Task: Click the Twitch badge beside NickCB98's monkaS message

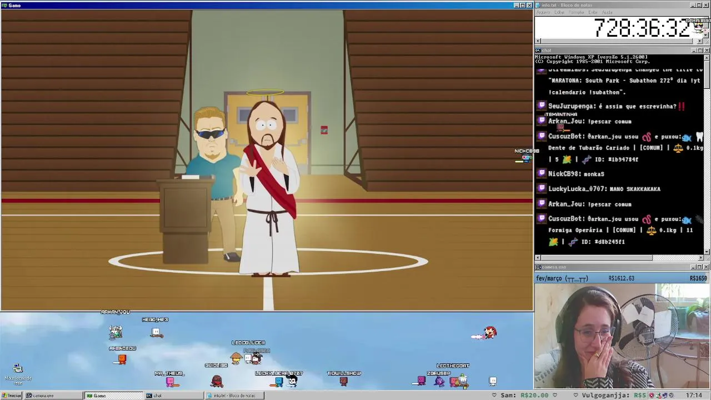Action: (542, 173)
